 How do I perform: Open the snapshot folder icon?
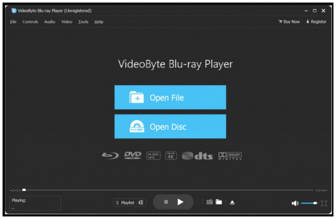[218, 202]
